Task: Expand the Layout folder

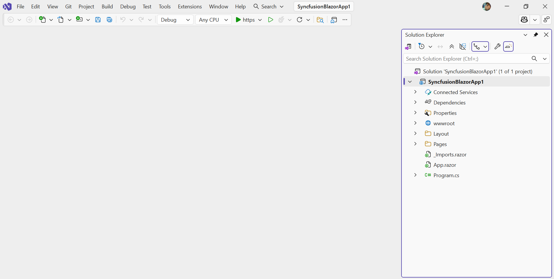Action: tap(415, 133)
